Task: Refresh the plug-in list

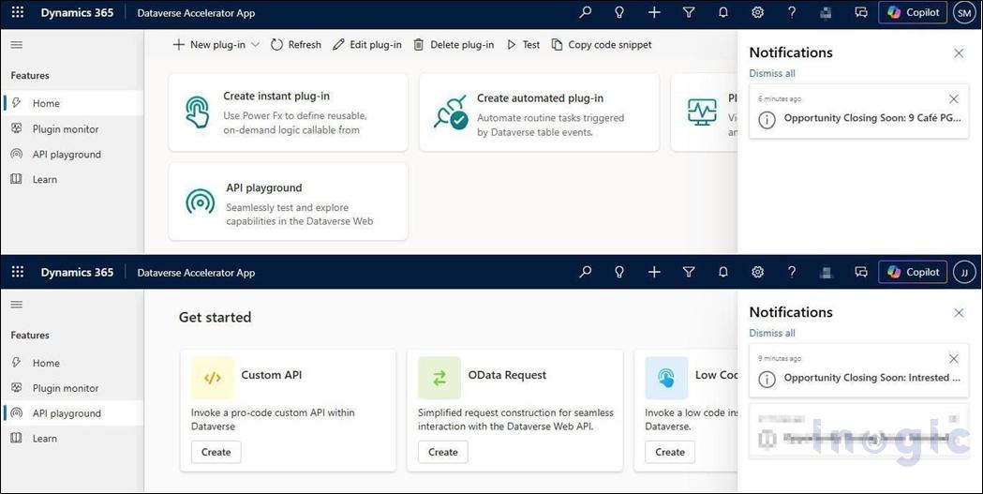Action: tap(296, 45)
